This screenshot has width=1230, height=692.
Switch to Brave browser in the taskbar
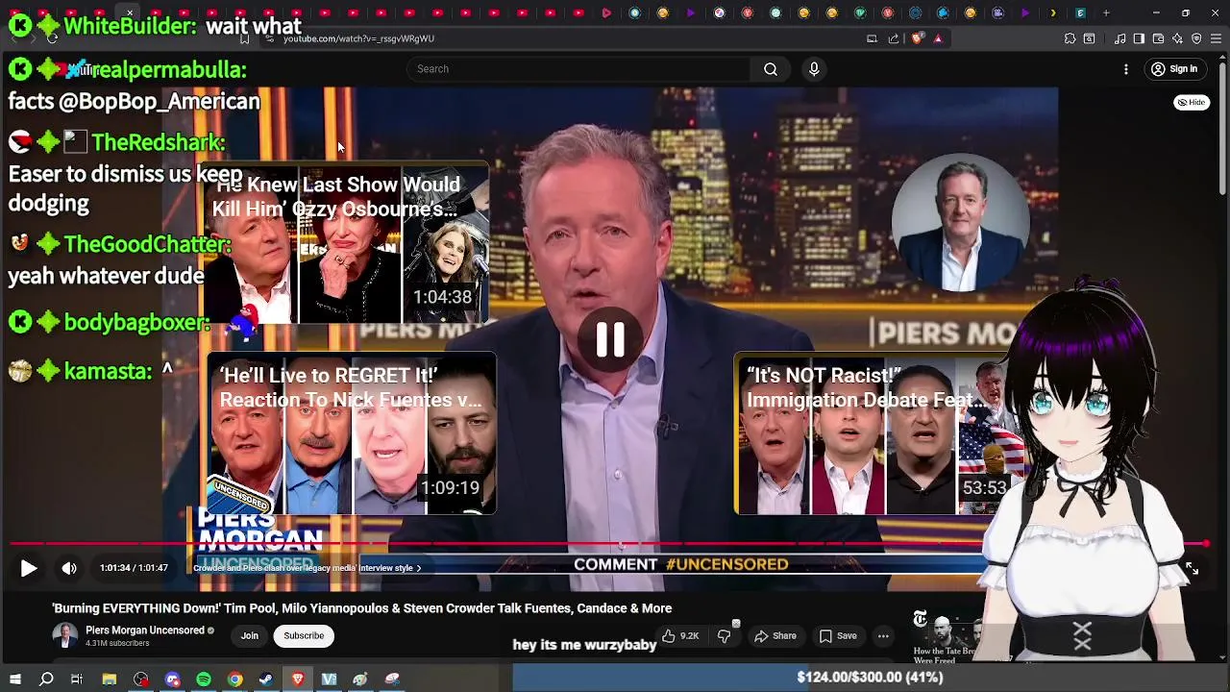point(298,680)
